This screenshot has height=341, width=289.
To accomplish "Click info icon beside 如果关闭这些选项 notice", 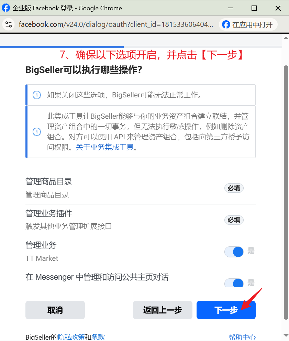I will tap(37, 95).
